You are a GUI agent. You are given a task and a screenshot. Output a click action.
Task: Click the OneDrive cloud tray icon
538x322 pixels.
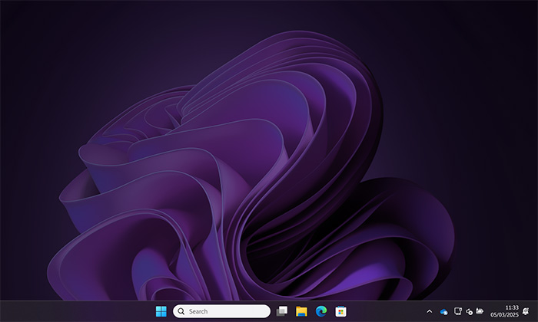tap(443, 312)
